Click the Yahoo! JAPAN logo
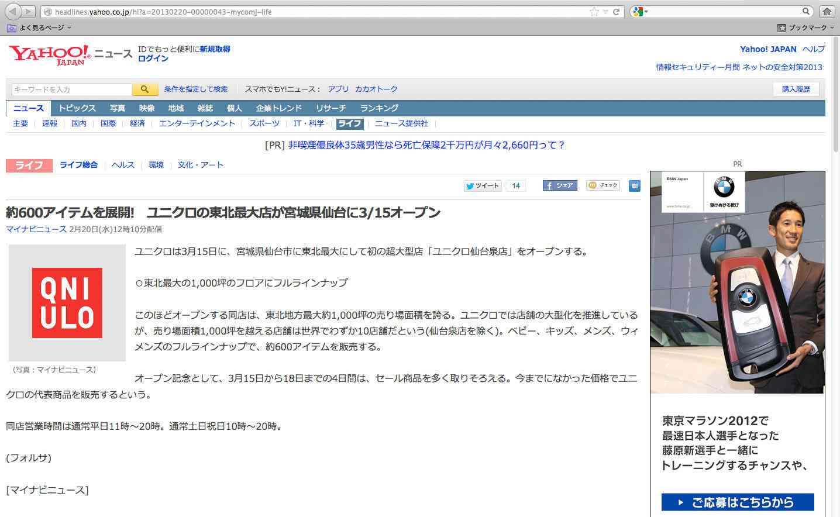The width and height of the screenshot is (840, 517). (50, 54)
